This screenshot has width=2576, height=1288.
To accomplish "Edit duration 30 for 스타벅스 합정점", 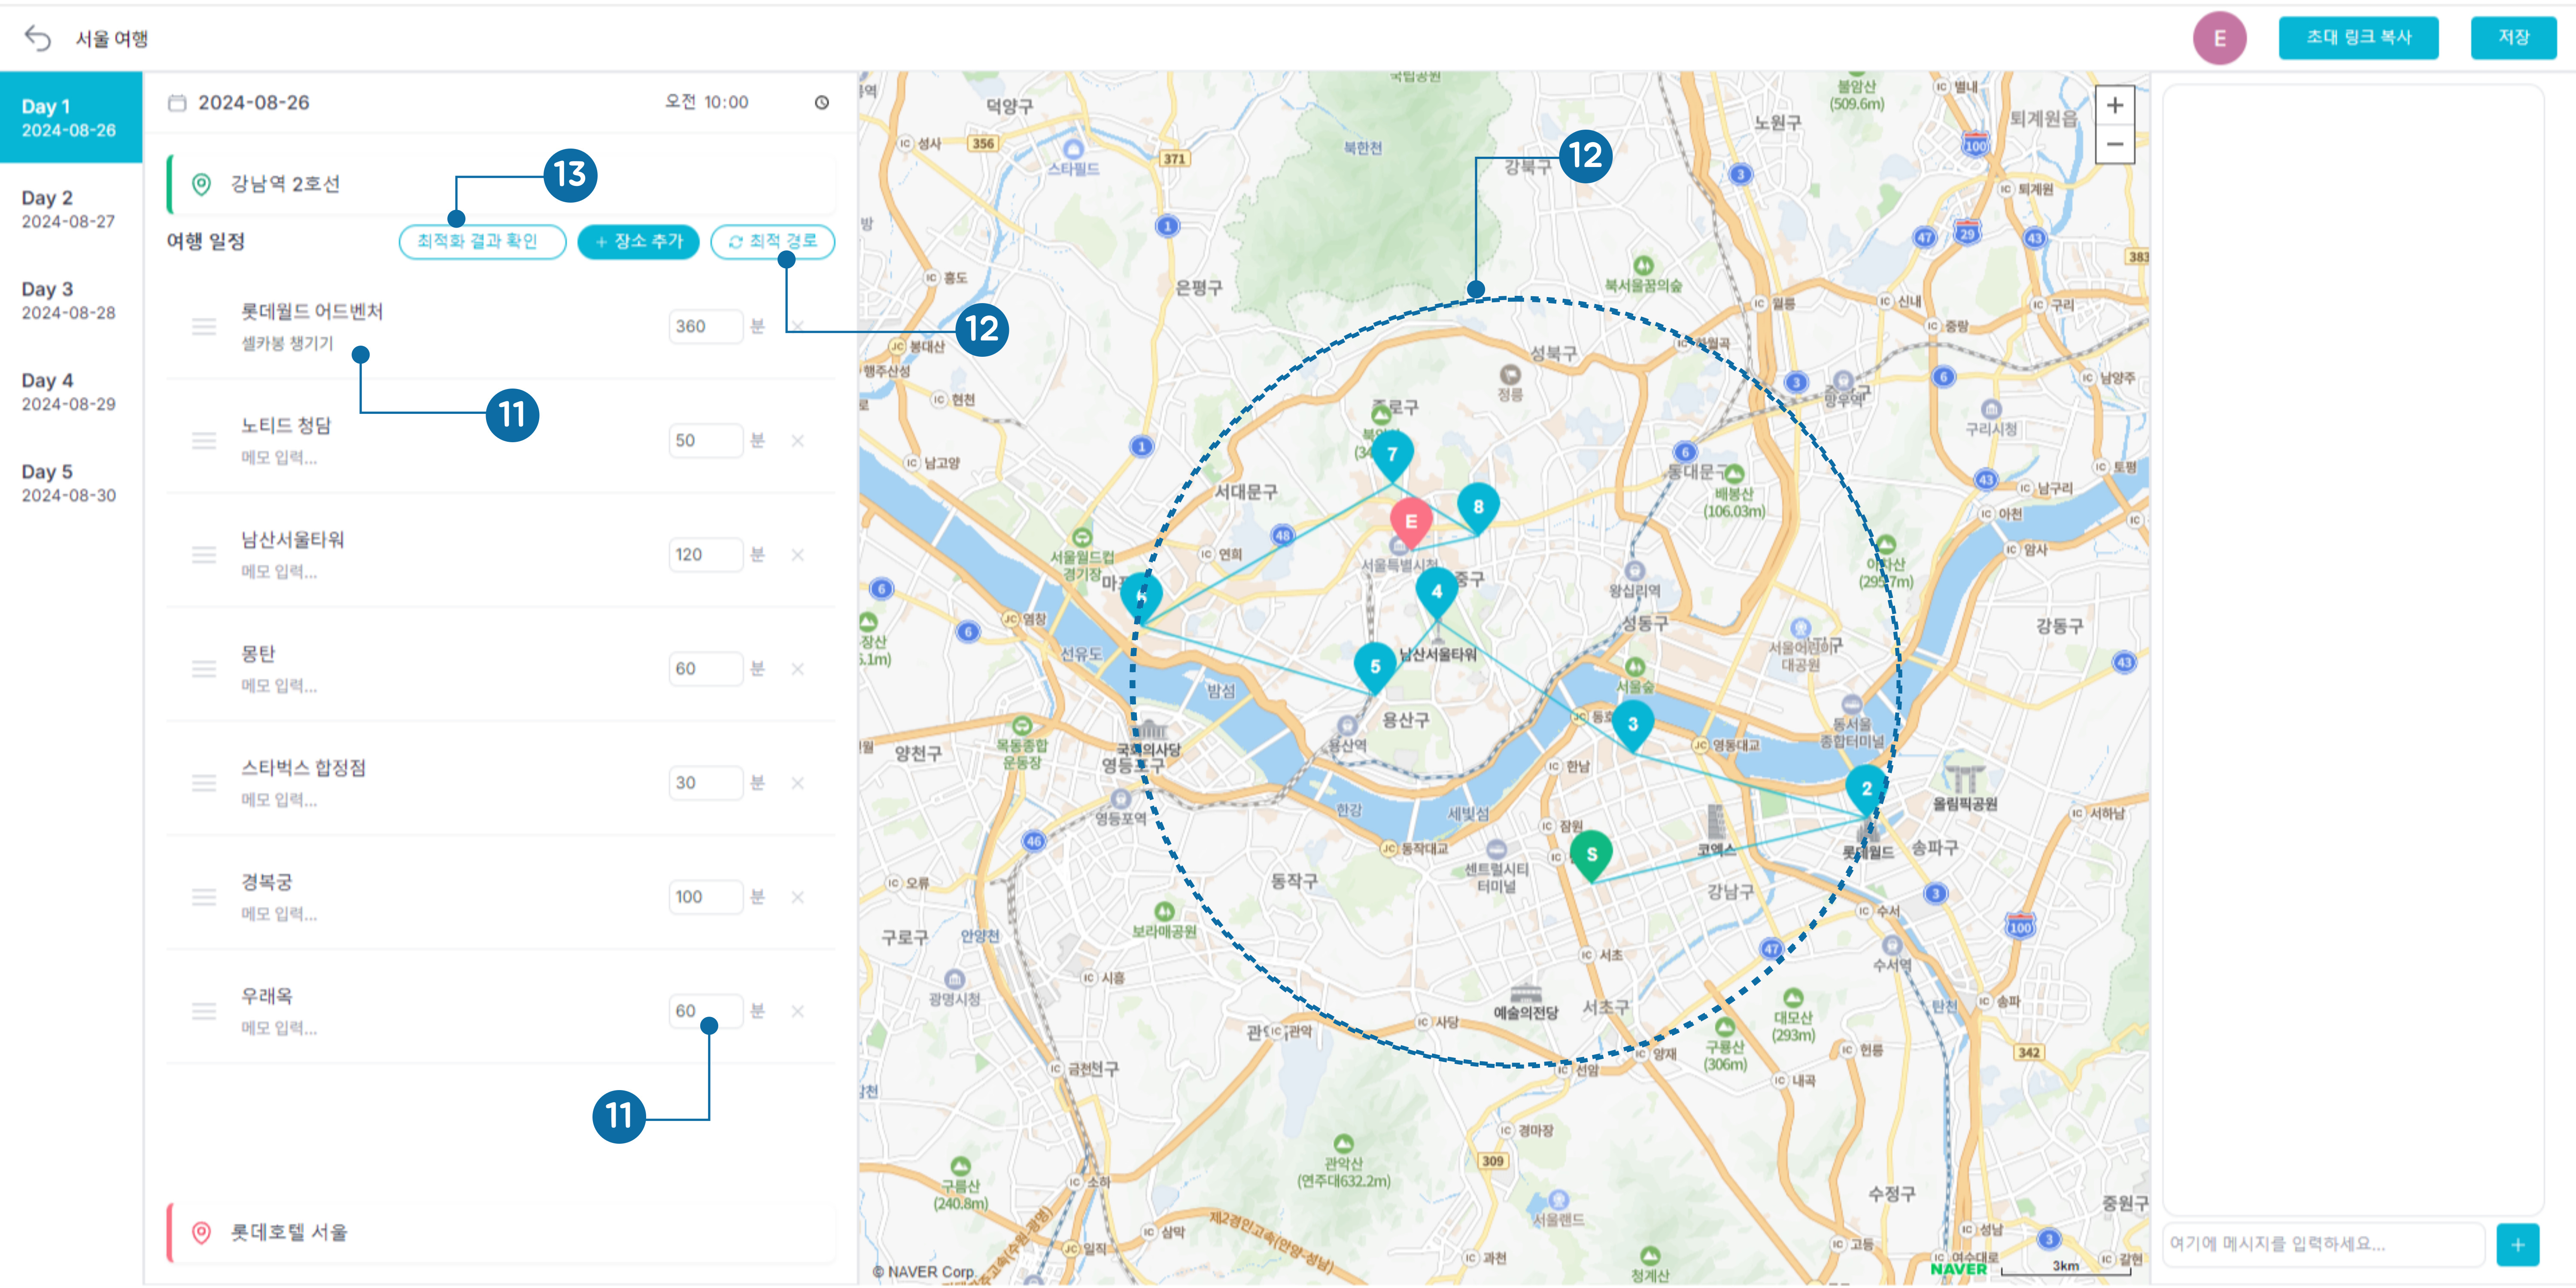I will point(705,783).
